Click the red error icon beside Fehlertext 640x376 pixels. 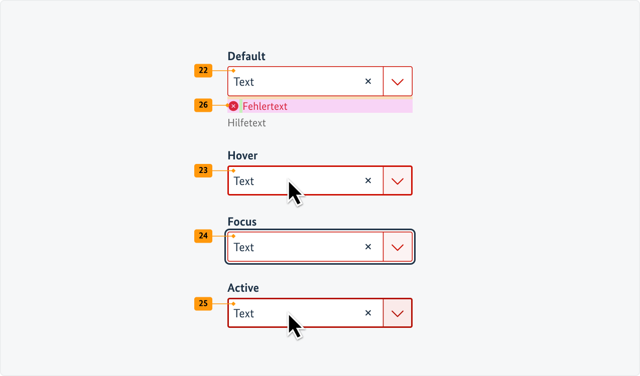point(233,106)
